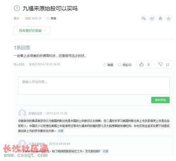
Task: Open avatar of commenter 苦涩的经历
Action: coord(22,113)
